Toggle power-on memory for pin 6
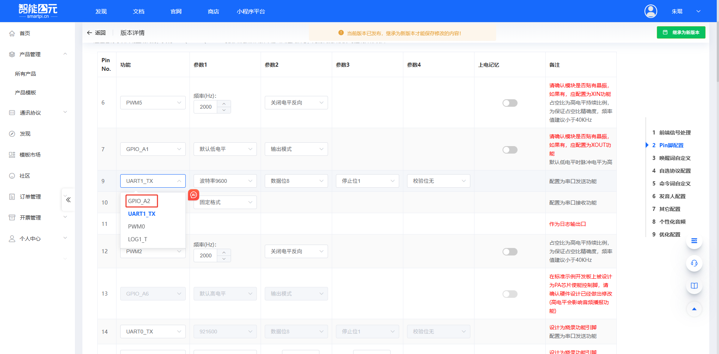The height and width of the screenshot is (354, 719). point(510,103)
